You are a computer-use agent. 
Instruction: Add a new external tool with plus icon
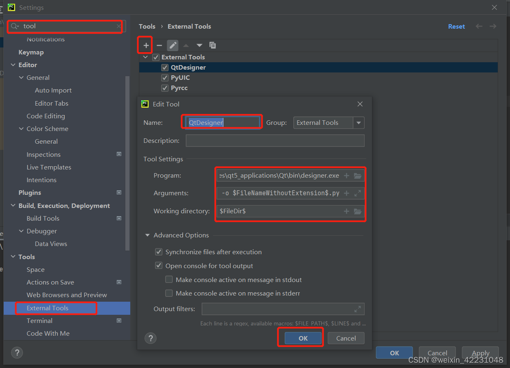pos(146,45)
